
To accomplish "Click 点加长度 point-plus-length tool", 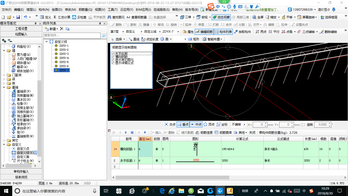I will pyautogui.click(x=150, y=39).
